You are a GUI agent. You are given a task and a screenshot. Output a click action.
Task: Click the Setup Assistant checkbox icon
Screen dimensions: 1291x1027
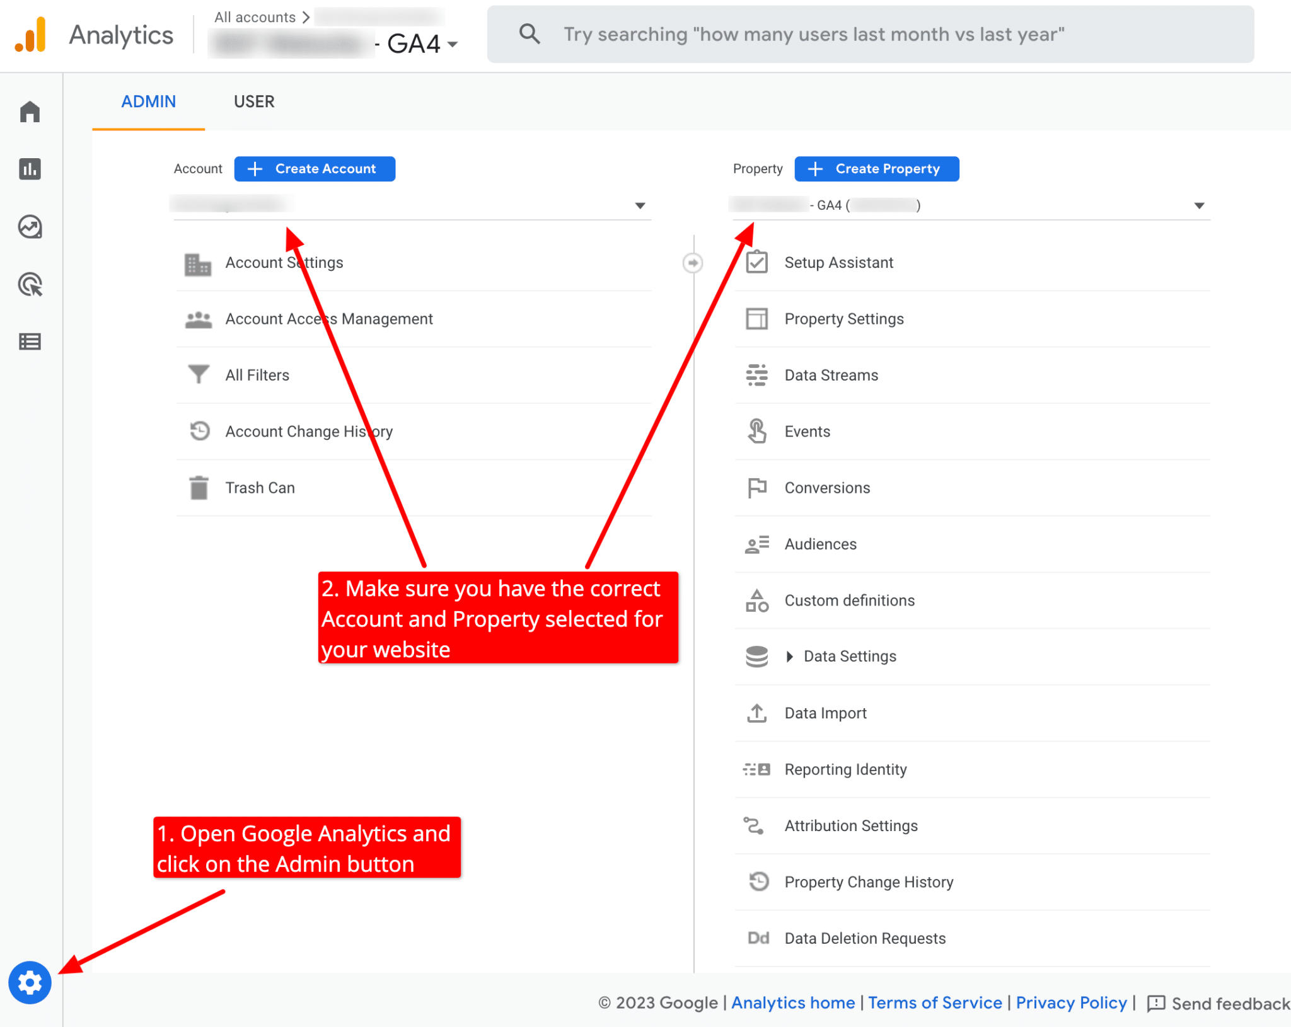click(x=756, y=262)
